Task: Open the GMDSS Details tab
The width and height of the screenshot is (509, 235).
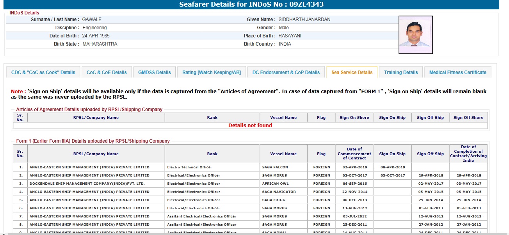Action: point(155,72)
